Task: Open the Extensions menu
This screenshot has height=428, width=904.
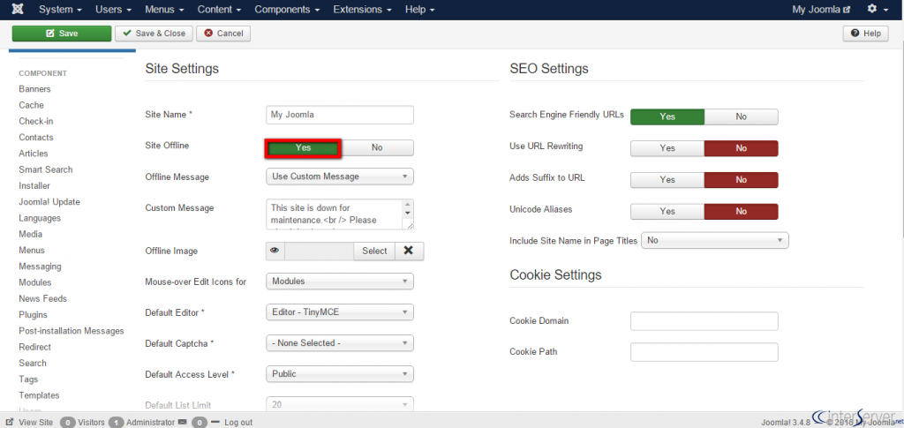Action: 363,10
